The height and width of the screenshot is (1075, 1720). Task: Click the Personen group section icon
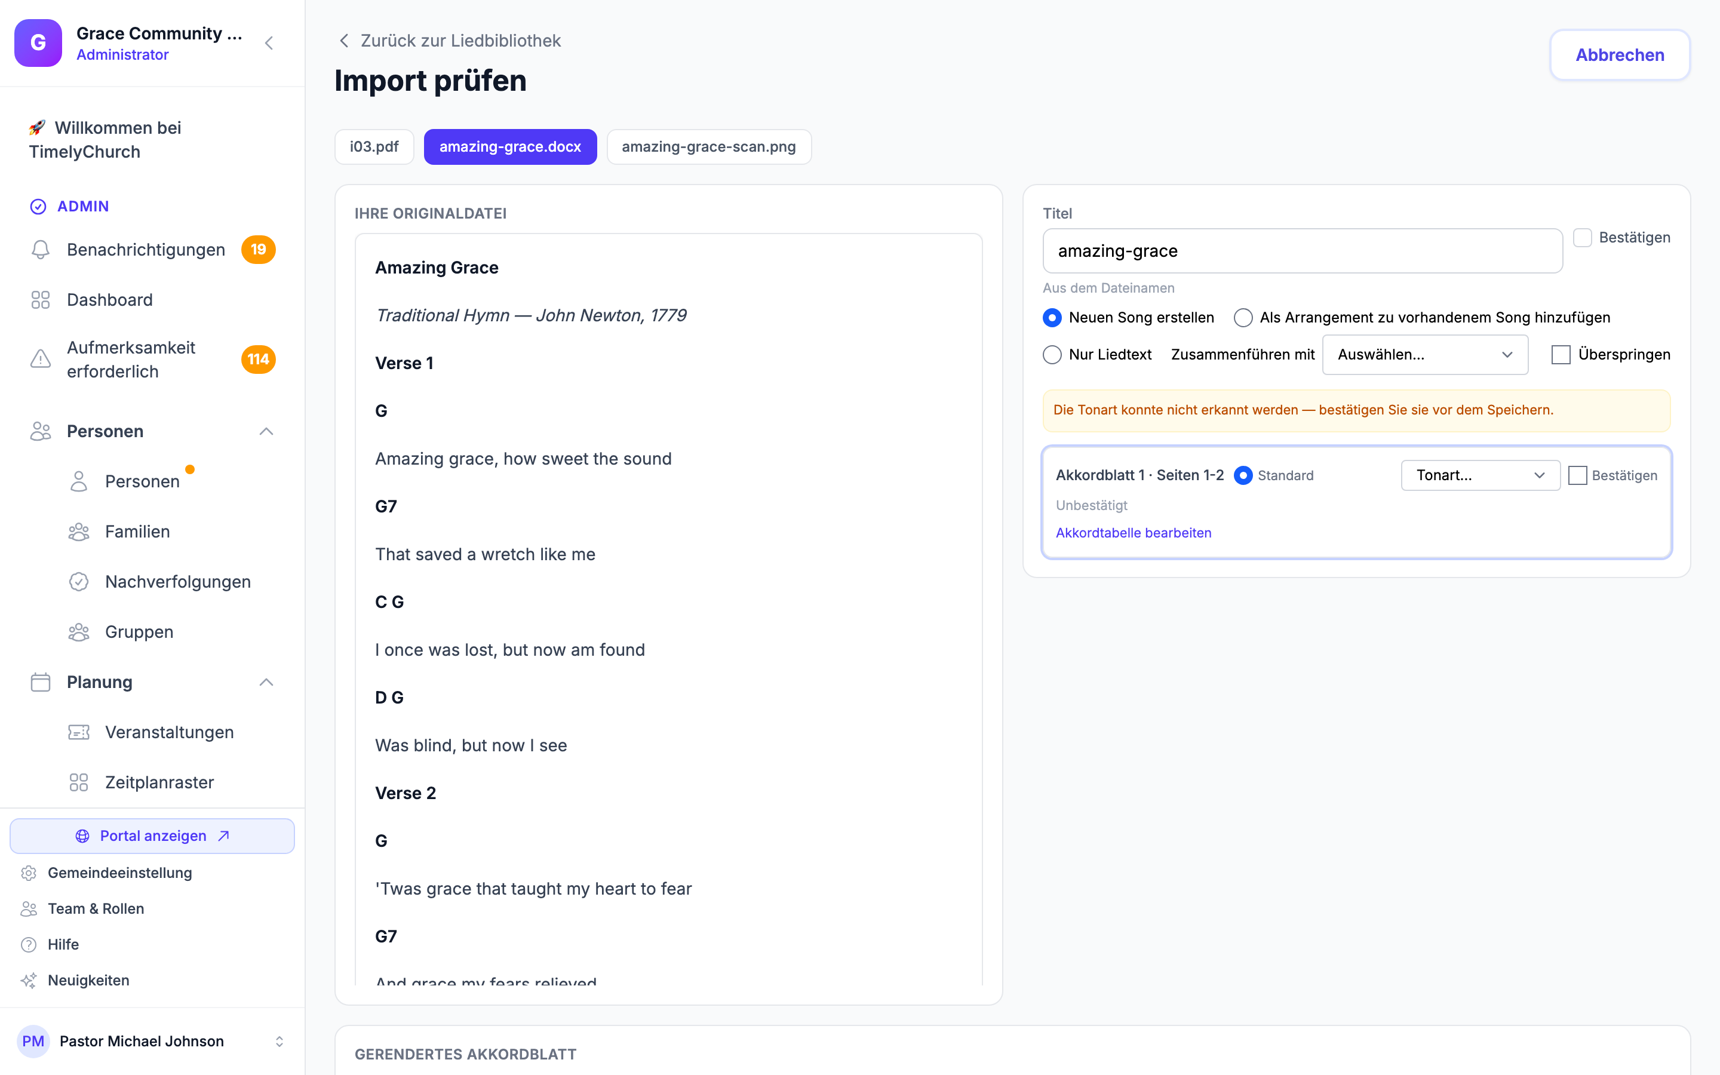41,432
